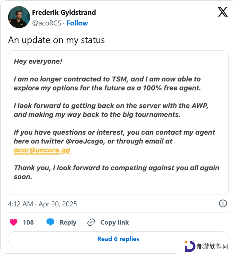The height and width of the screenshot is (254, 236).
Task: Click the 'An update on my status' text
Action: tap(56, 40)
